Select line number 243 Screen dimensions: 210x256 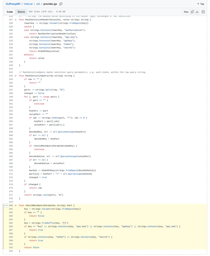(x=11, y=76)
